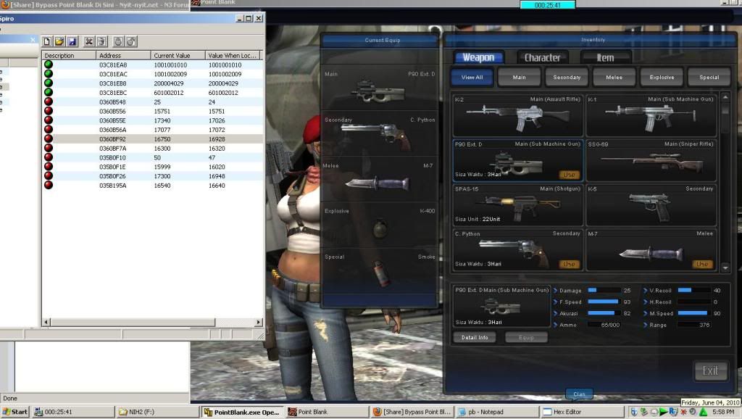
Task: Toggle the green lock for address 03C81EA8
Action: pyautogui.click(x=49, y=65)
